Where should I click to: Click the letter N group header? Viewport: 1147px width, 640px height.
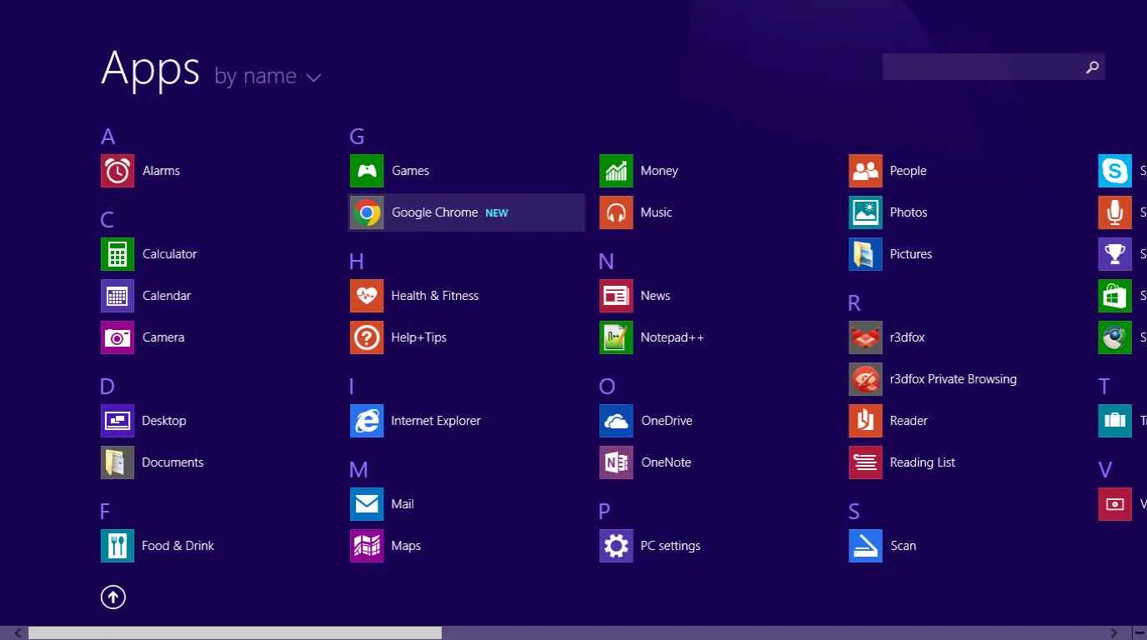[x=606, y=262]
